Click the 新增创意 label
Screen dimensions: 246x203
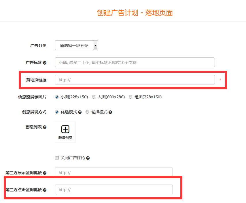point(65,138)
